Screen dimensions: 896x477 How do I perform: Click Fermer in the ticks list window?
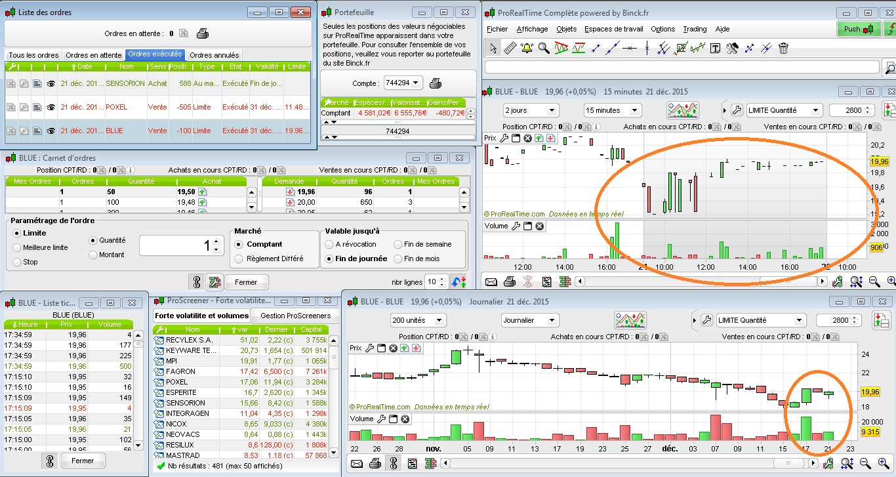pyautogui.click(x=83, y=461)
